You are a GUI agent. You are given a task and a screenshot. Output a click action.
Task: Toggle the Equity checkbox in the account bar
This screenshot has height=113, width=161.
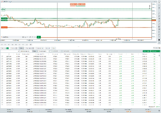(x=31, y=109)
